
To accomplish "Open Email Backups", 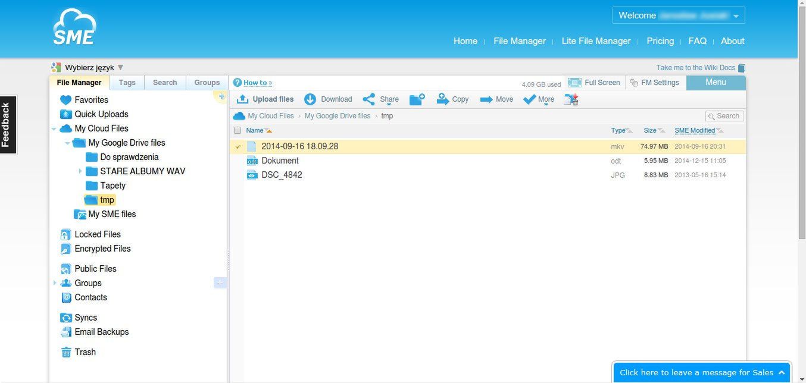I will pyautogui.click(x=95, y=332).
